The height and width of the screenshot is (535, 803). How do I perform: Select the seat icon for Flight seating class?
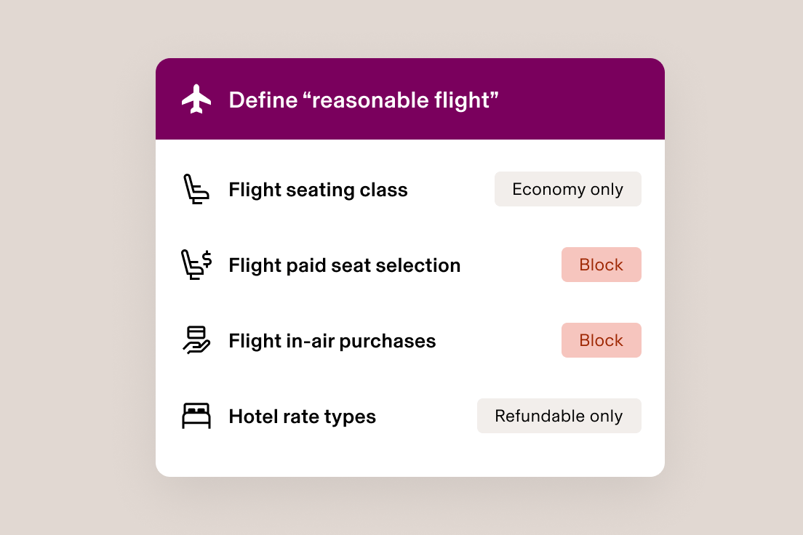[195, 188]
